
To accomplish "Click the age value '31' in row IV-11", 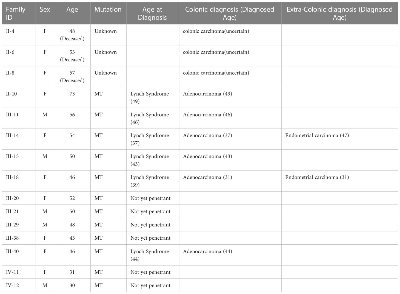I will pyautogui.click(x=72, y=272).
